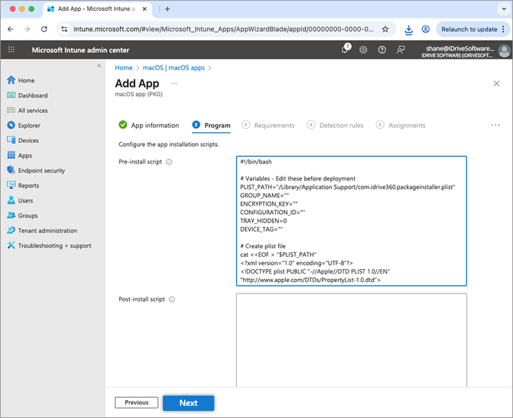Click the Home breadcrumb link
This screenshot has height=418, width=513.
(x=124, y=68)
